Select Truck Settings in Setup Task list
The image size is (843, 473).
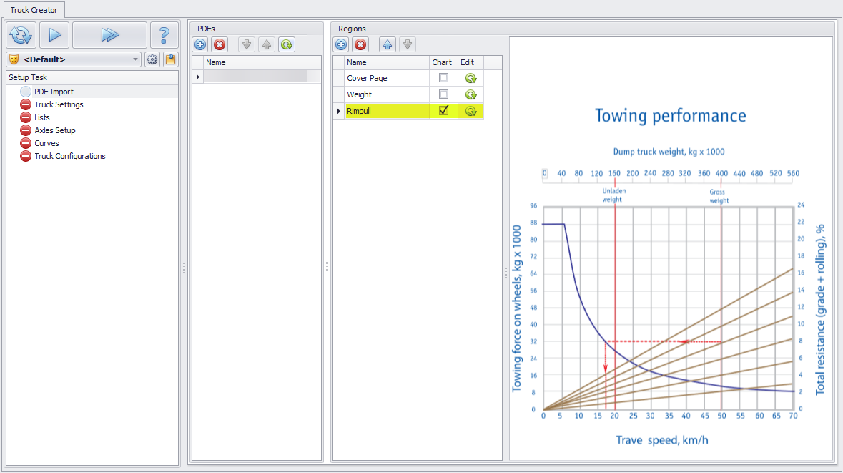point(59,104)
